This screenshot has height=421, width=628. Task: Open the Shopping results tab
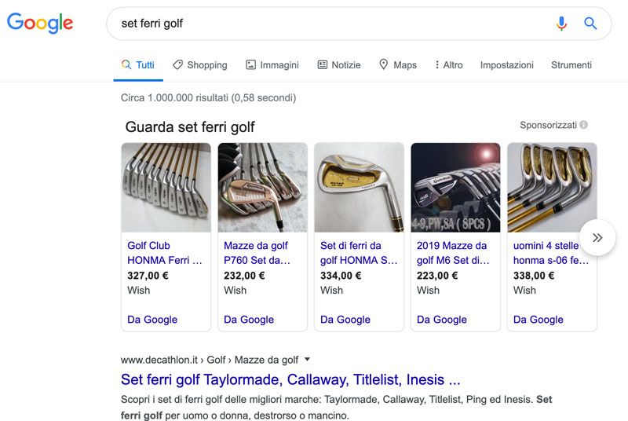click(199, 65)
